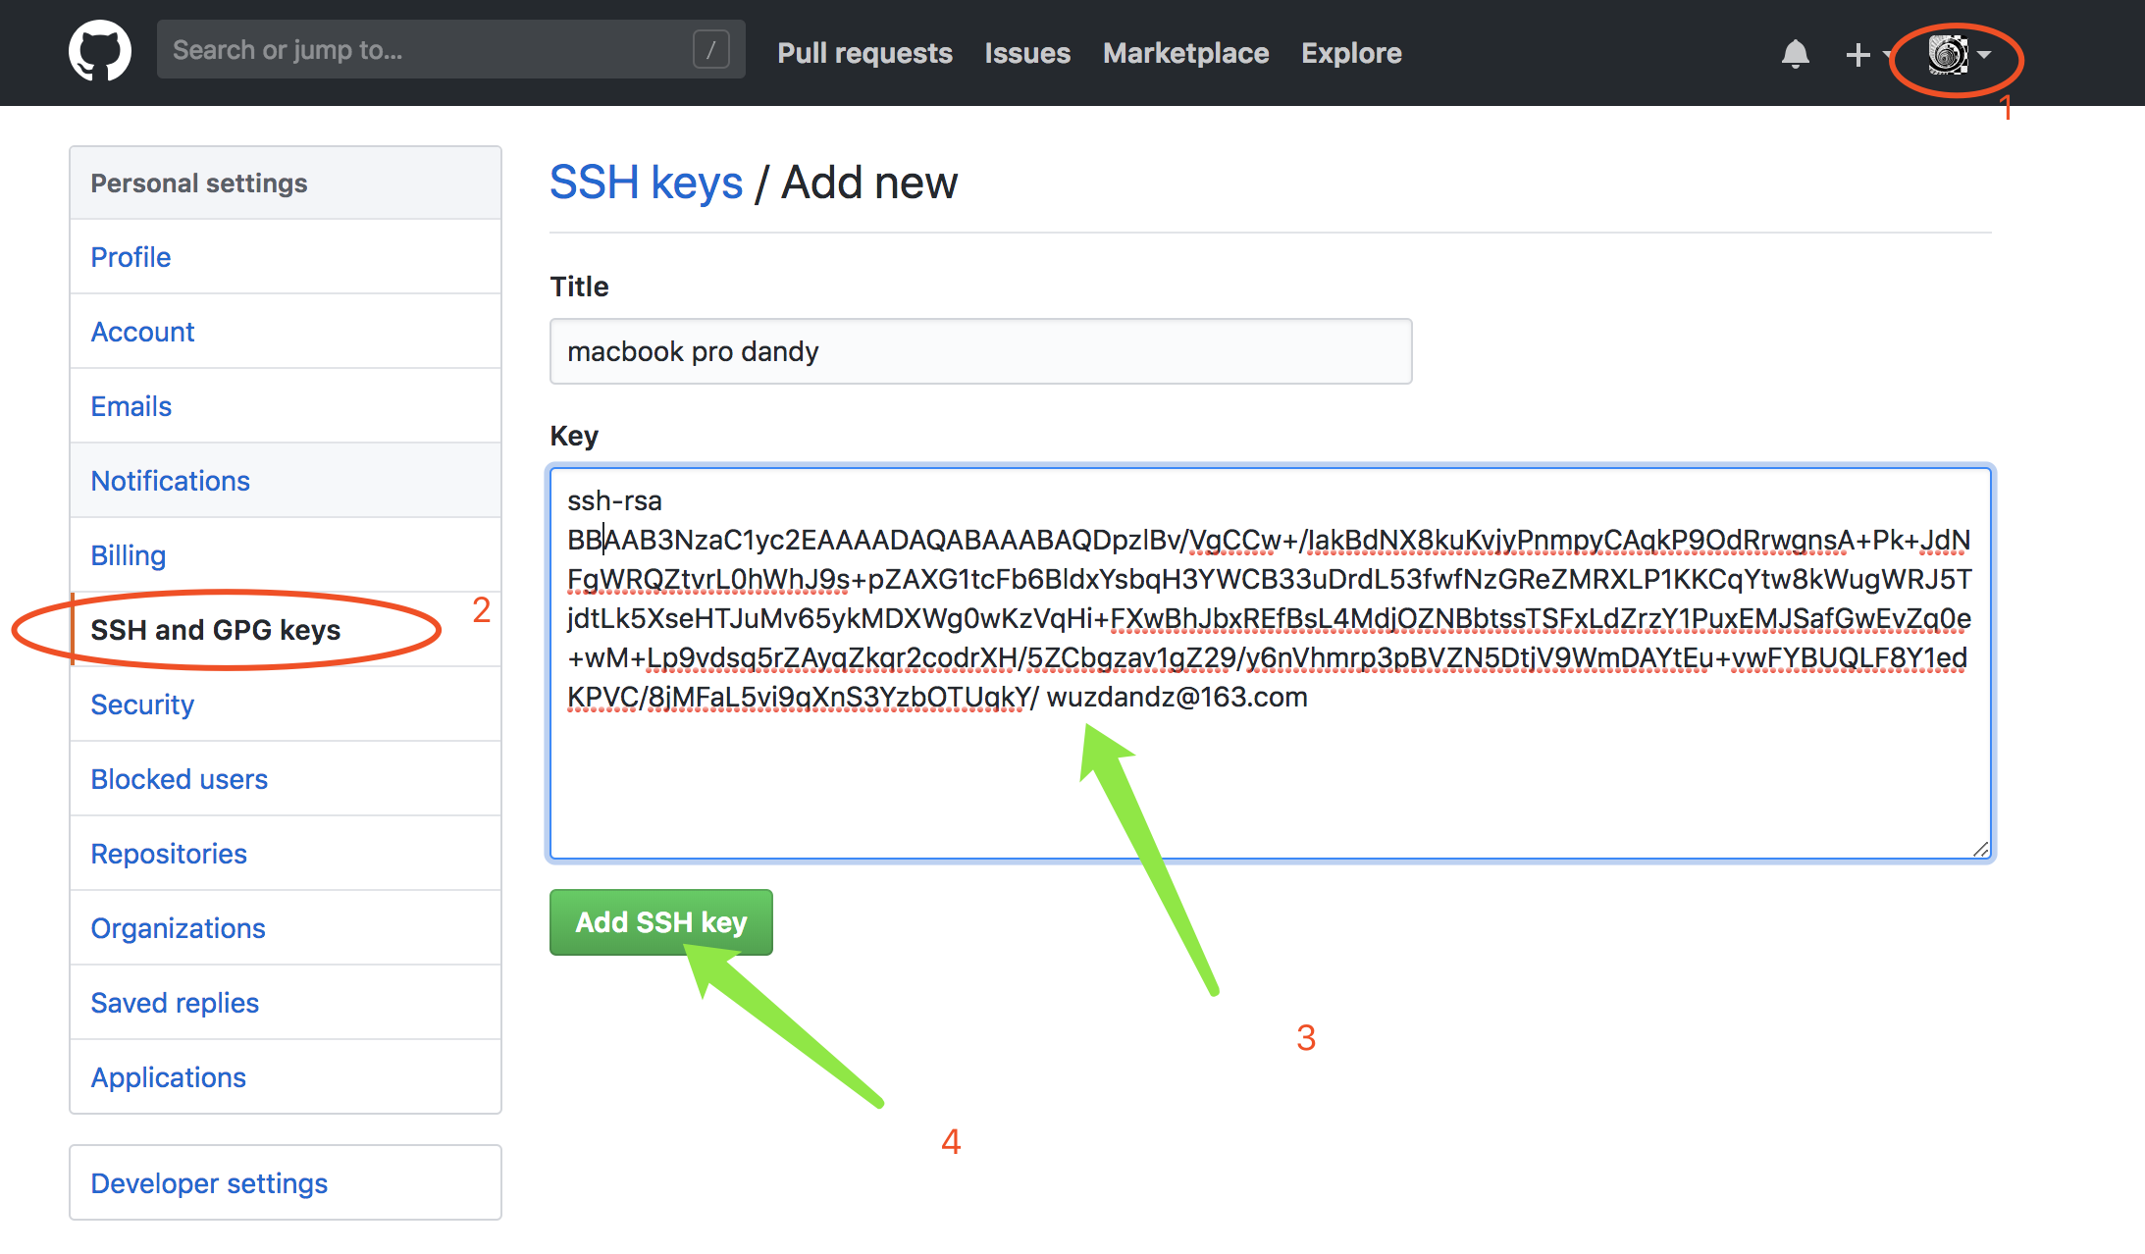The image size is (2145, 1254).
Task: Open the Profile settings page
Action: pyautogui.click(x=131, y=257)
